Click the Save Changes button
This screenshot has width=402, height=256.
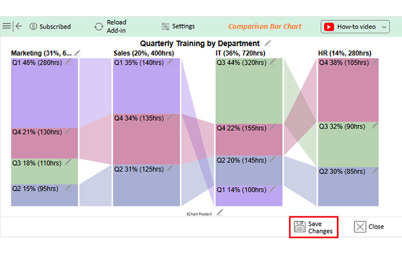314,226
